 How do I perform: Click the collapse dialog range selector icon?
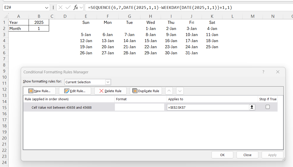coord(252,107)
